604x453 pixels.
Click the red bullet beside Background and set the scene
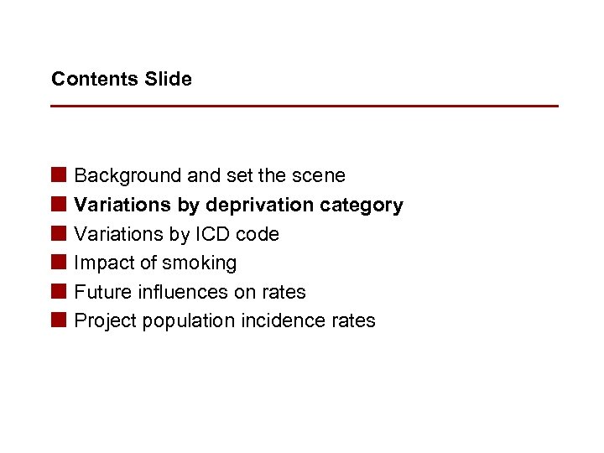[x=58, y=175]
